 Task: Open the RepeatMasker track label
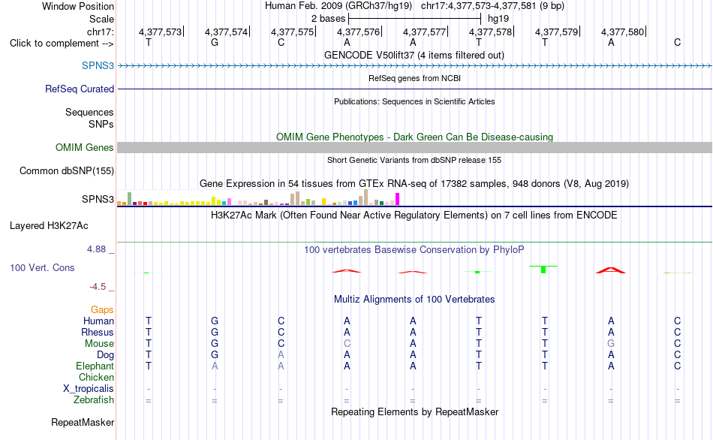click(83, 422)
